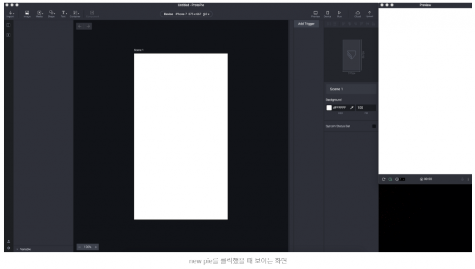Open the settings gear icon
Viewport: 475px width, 269px height.
8,248
